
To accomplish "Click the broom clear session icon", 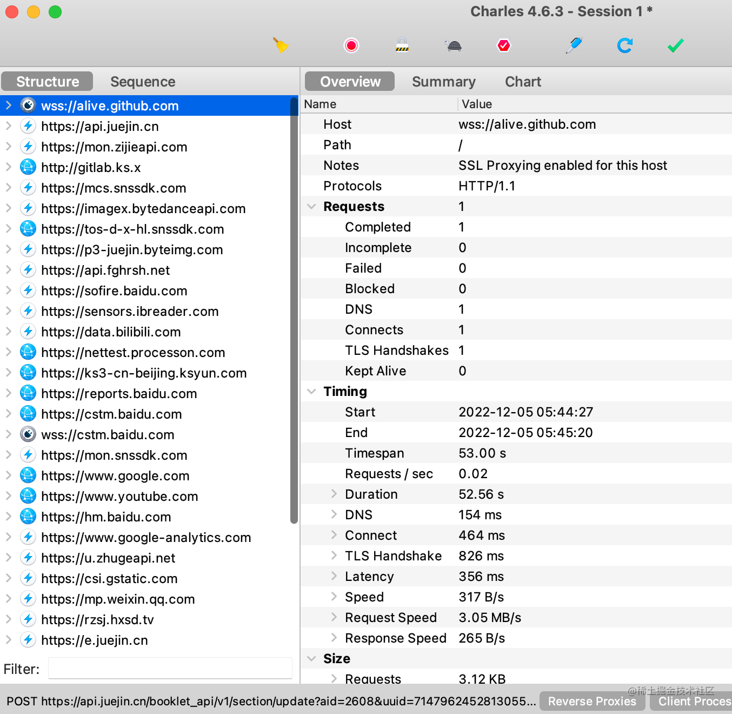I will pos(281,45).
